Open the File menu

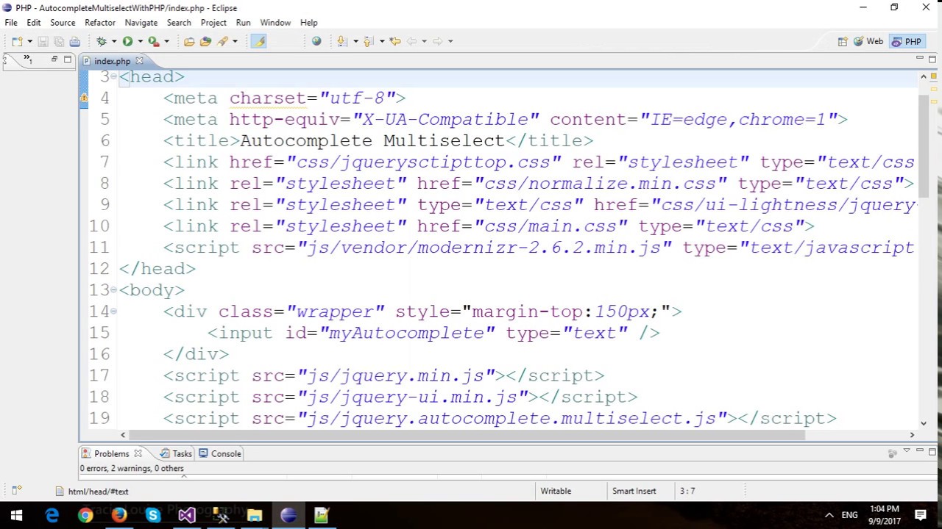(11, 23)
